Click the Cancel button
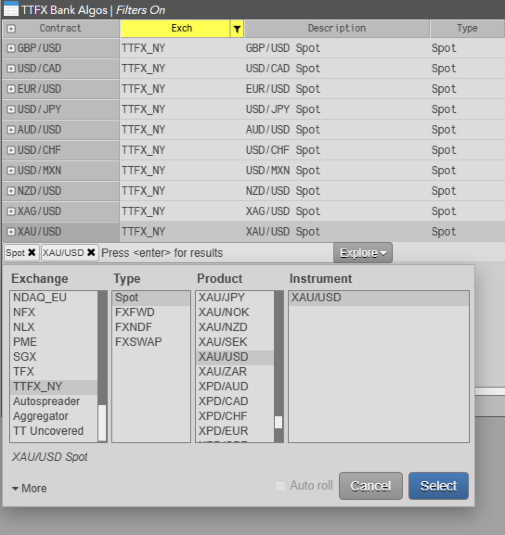This screenshot has width=505, height=535. [x=370, y=486]
